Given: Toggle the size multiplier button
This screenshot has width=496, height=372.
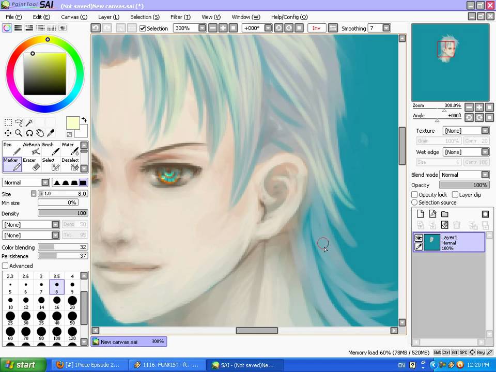Looking at the screenshot, I should [x=34, y=194].
